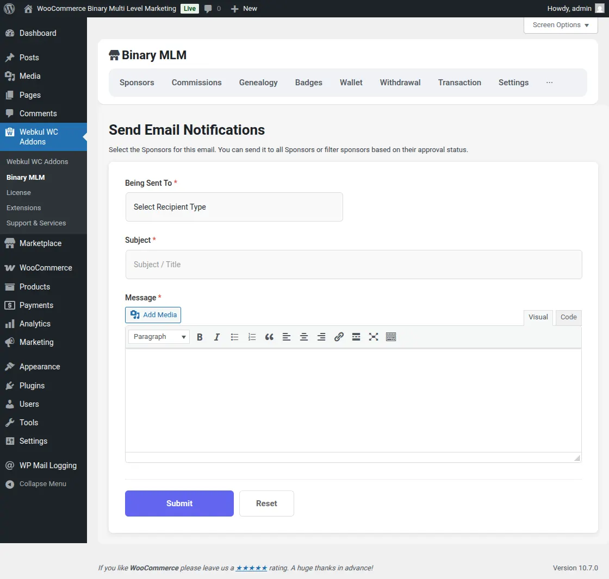Open the Users menu
Viewport: 609px width, 579px height.
(43, 404)
